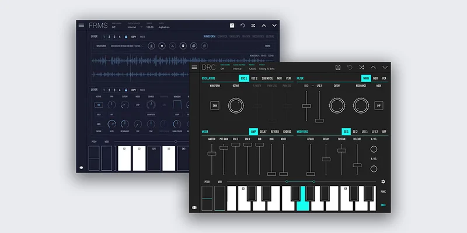467x233 pixels.
Task: Click the DRC bottom-left keyboard icon
Action: [194, 207]
